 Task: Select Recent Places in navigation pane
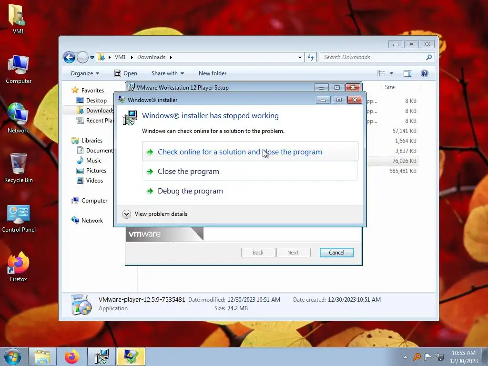point(95,121)
